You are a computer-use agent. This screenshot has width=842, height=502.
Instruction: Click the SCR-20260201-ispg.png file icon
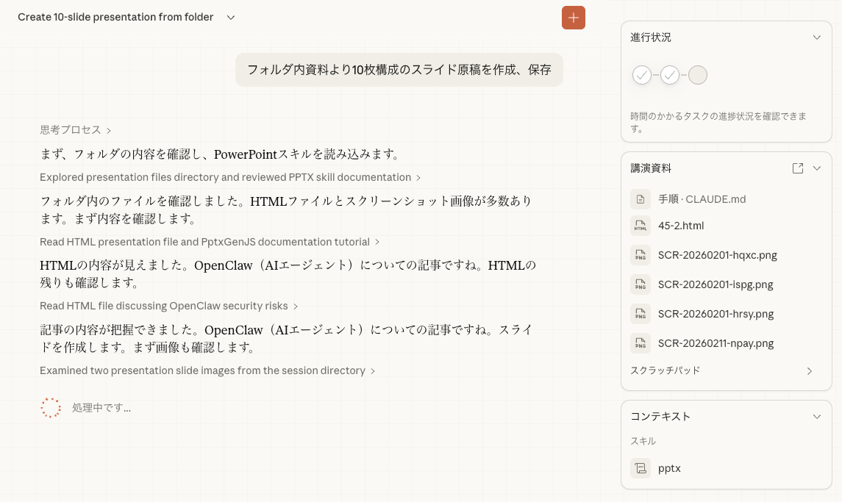641,284
